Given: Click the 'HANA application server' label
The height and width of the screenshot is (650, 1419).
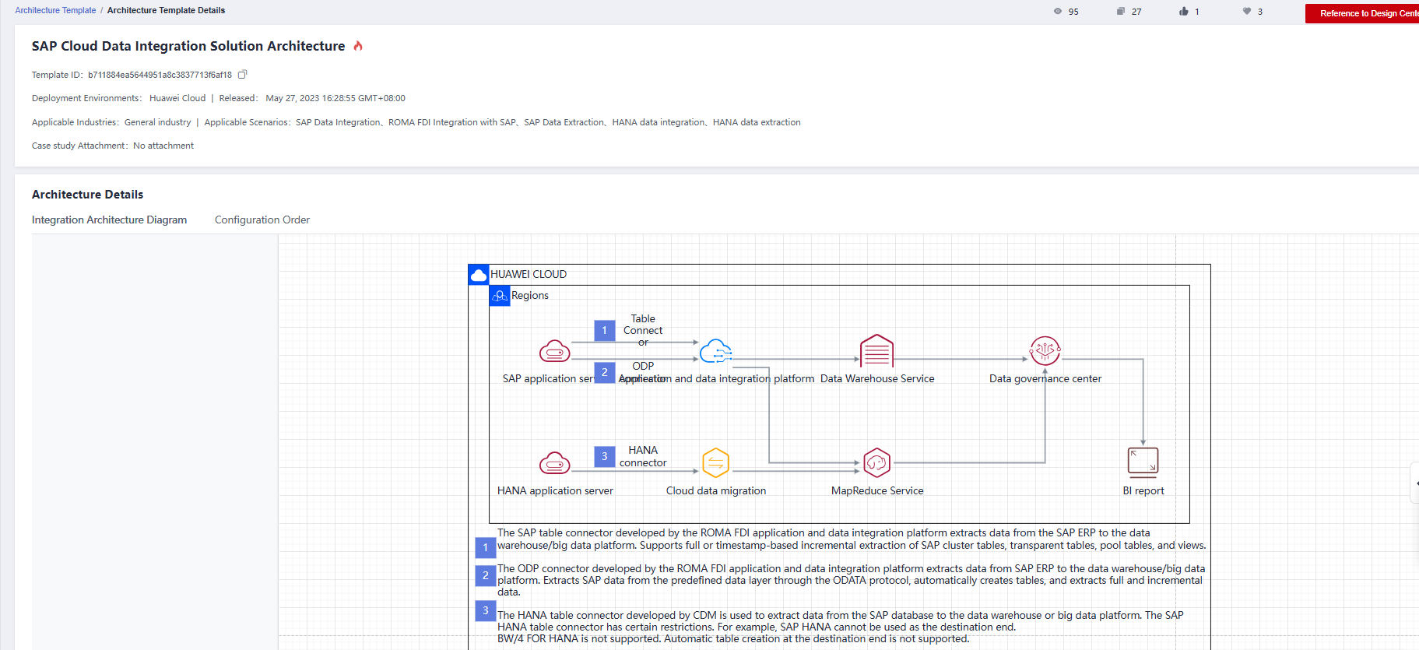Looking at the screenshot, I should 555,491.
